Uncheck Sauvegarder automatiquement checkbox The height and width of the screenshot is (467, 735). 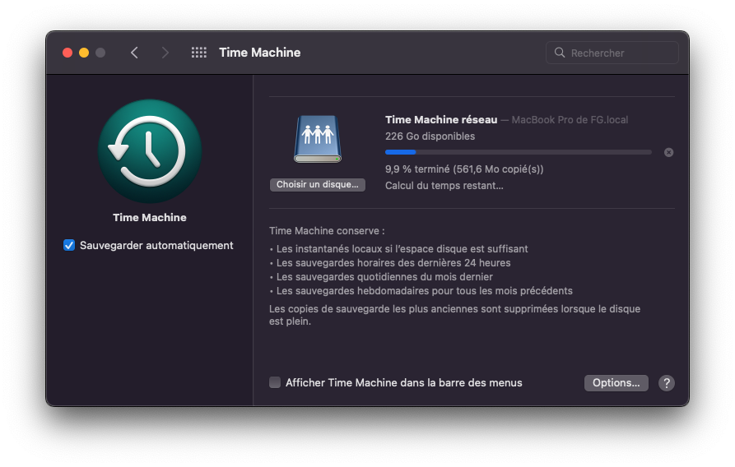[x=69, y=246]
